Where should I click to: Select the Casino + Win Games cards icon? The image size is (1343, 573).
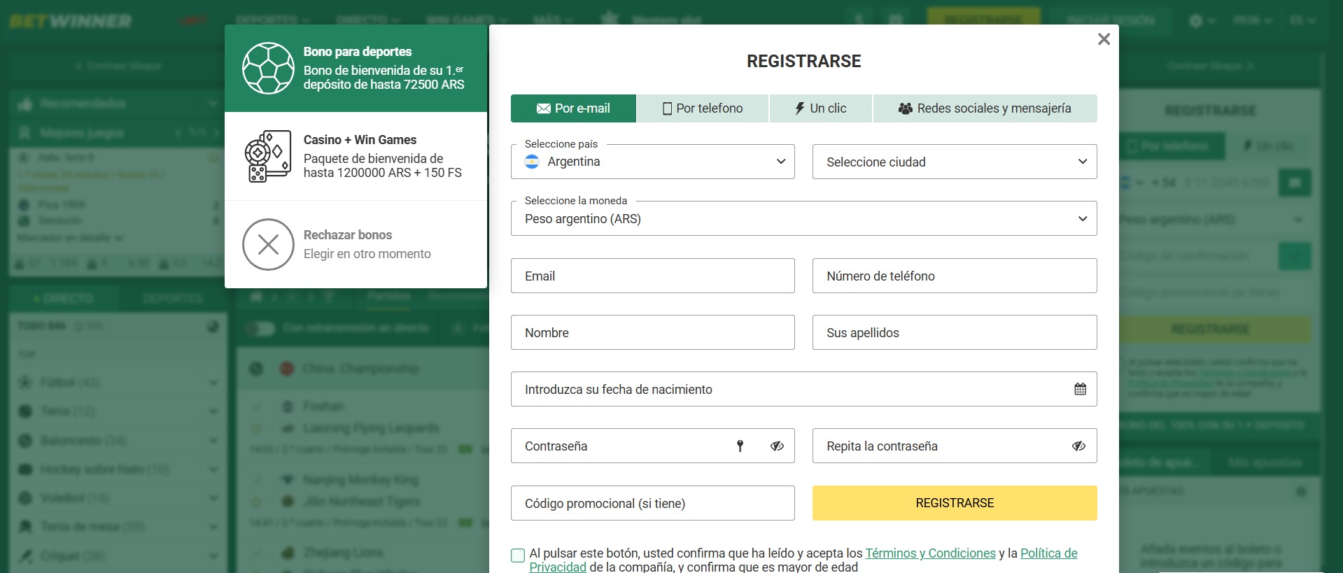[268, 156]
